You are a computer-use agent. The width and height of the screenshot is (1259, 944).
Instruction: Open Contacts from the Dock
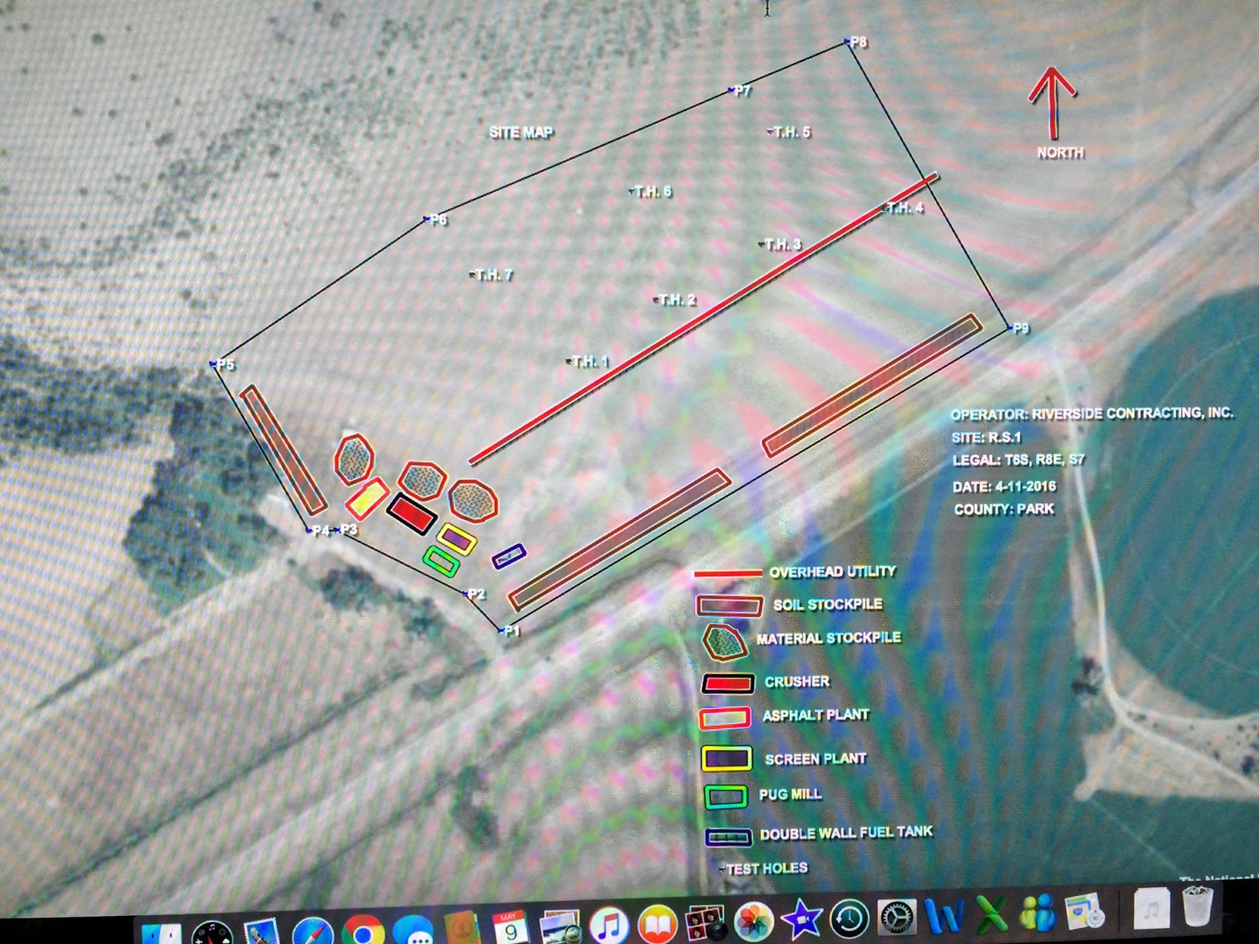click(x=462, y=929)
